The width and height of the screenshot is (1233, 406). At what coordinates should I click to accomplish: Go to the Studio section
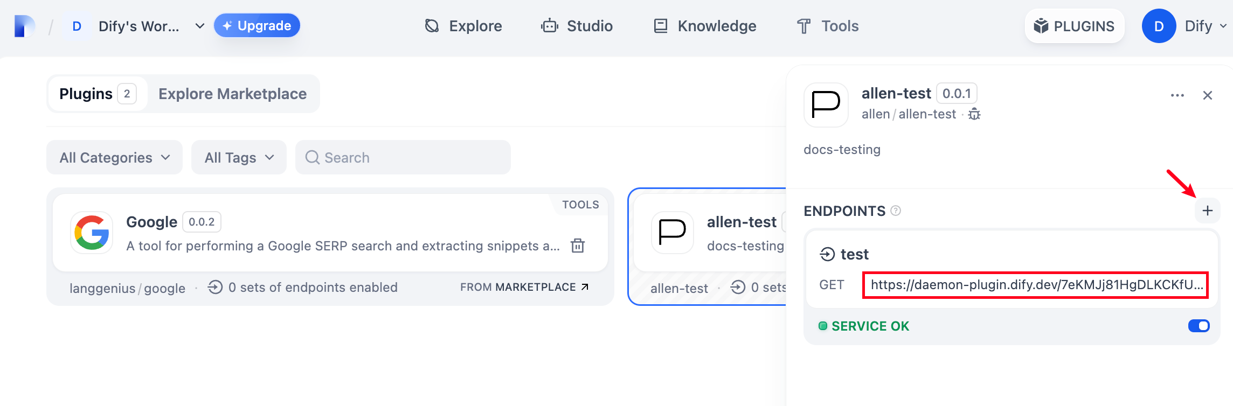click(577, 26)
